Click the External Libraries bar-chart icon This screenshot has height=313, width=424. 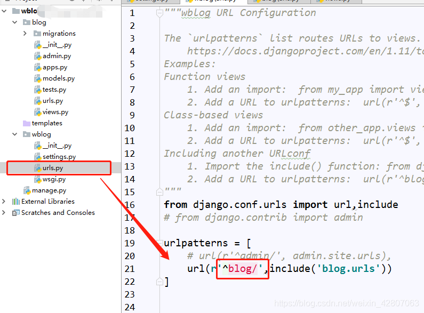coord(16,202)
